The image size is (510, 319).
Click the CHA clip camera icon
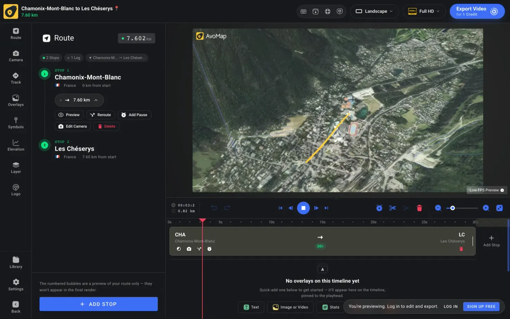click(189, 249)
